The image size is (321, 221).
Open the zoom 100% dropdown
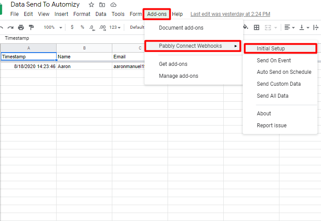click(x=53, y=27)
